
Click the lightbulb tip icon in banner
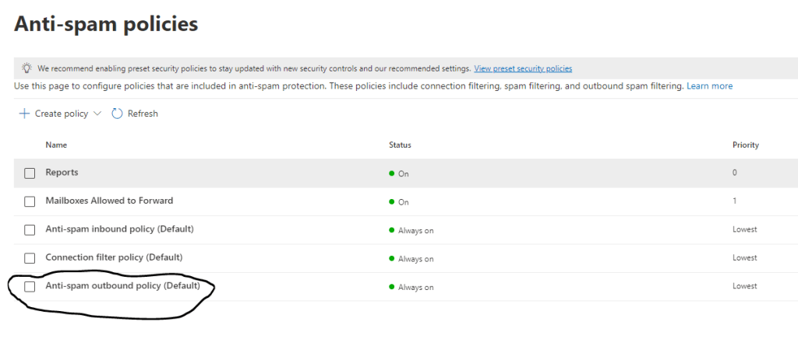tap(26, 68)
